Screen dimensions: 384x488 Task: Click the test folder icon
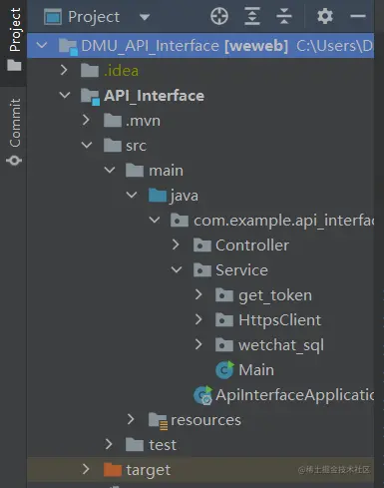click(135, 444)
